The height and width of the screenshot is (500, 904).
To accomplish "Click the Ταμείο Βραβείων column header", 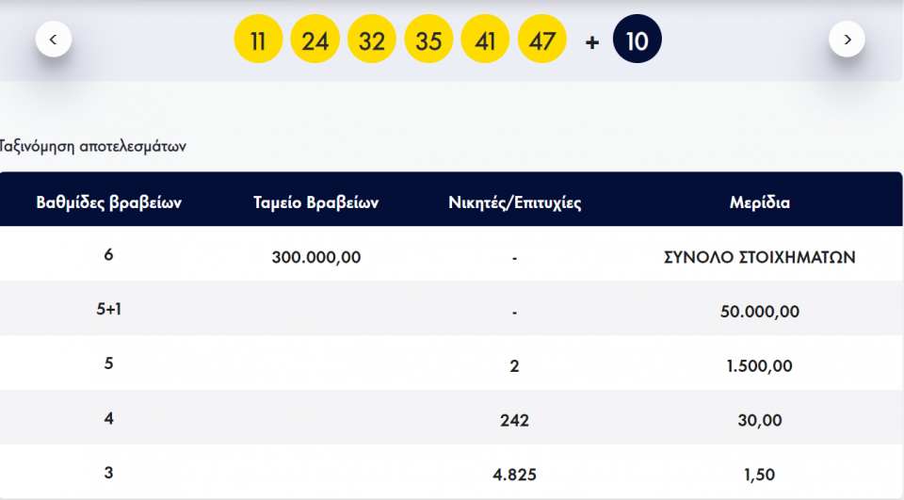I will pos(316,202).
